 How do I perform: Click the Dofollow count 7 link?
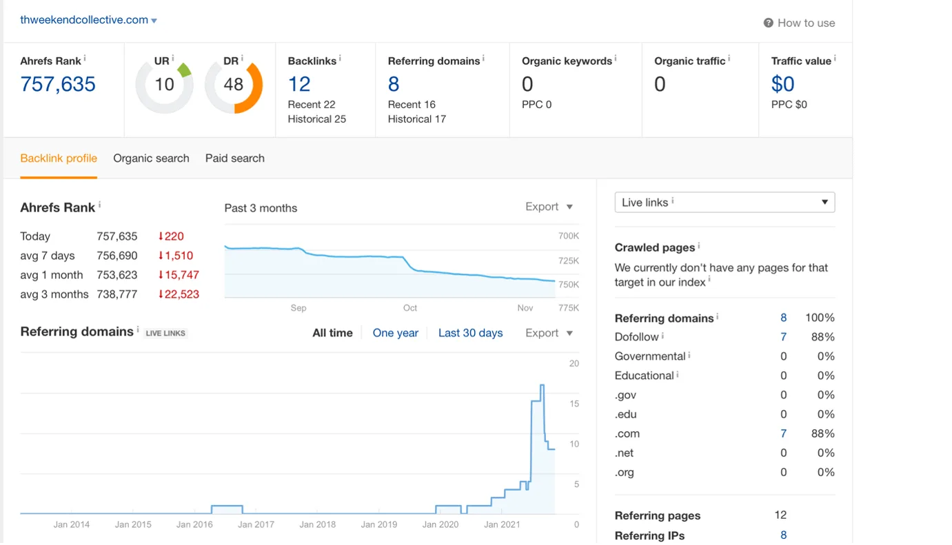click(x=783, y=337)
